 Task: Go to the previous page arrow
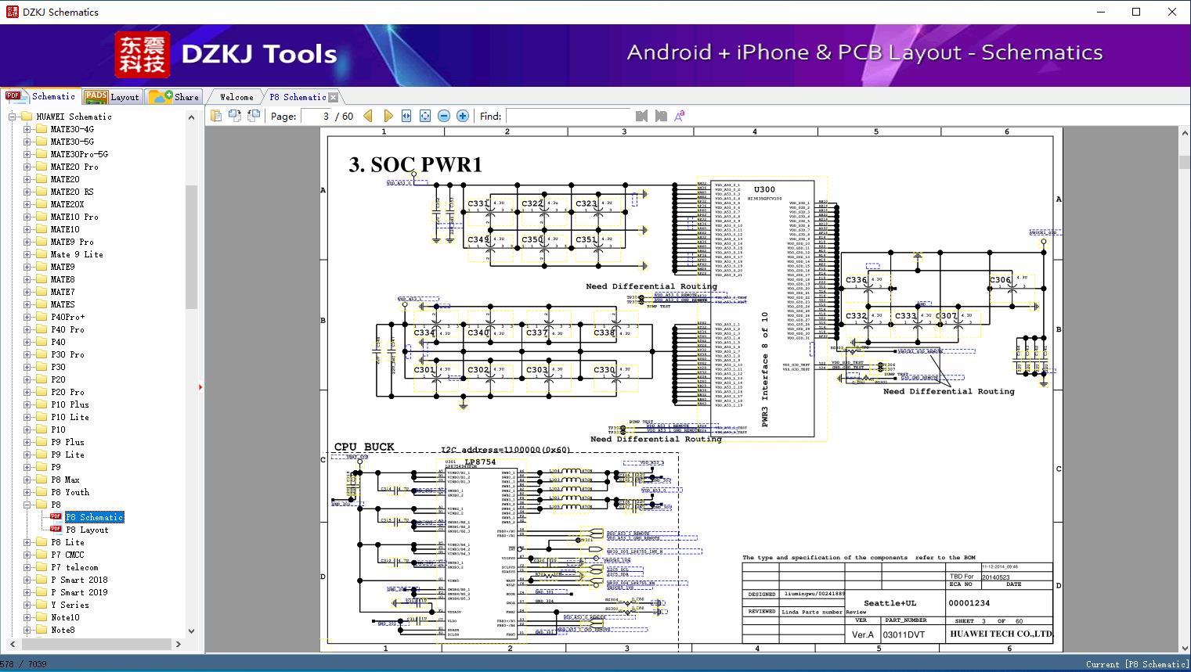point(368,116)
